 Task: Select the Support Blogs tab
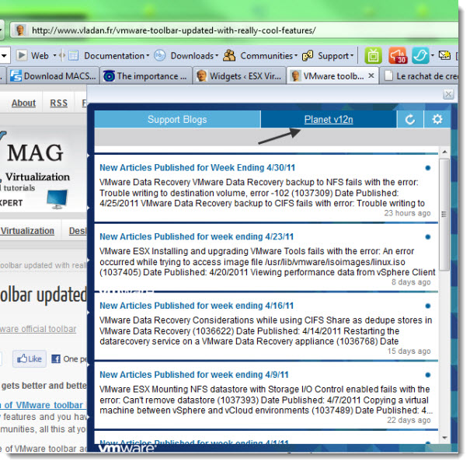point(177,120)
